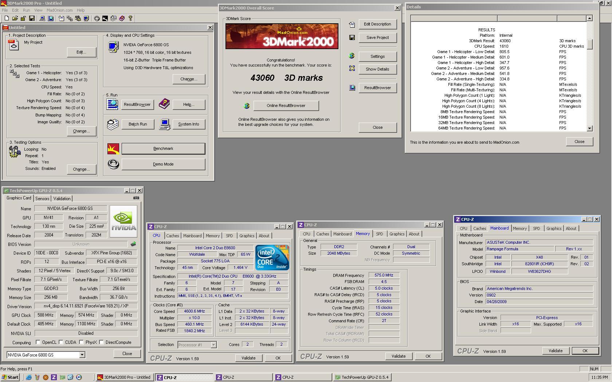
Task: Click Details scrollbar down arrow
Action: click(x=589, y=128)
